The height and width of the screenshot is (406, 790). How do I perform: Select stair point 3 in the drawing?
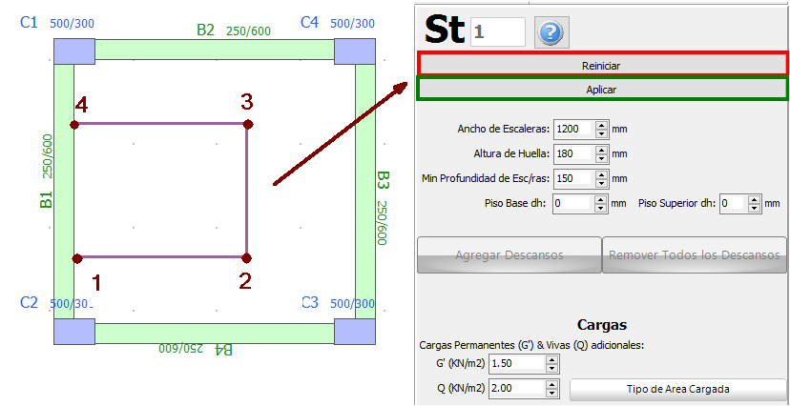247,124
